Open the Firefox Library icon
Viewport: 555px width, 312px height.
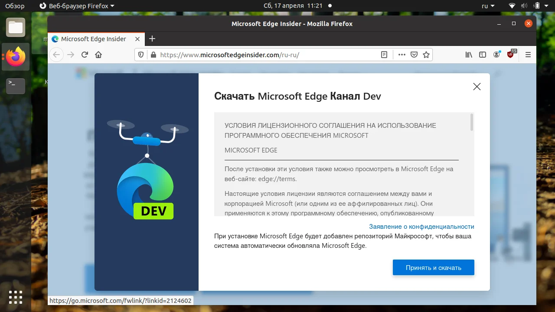[x=468, y=55]
